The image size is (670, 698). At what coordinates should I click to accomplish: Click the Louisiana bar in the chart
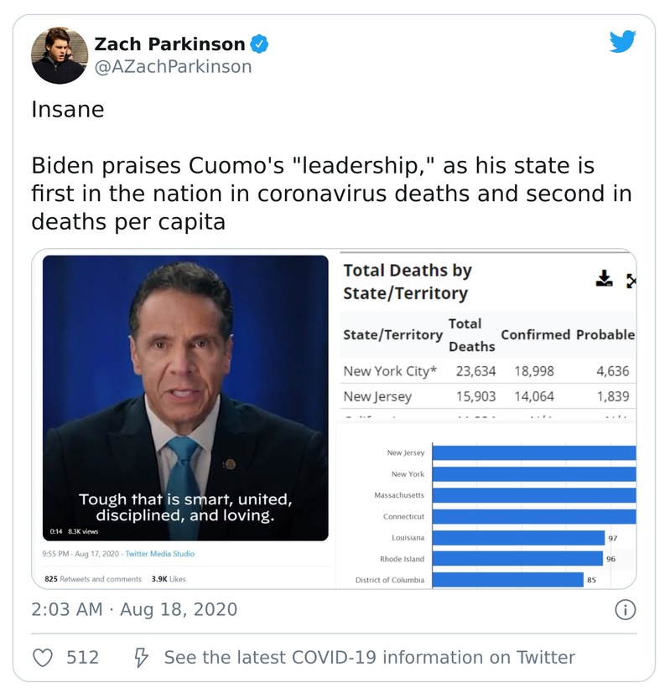pos(518,537)
